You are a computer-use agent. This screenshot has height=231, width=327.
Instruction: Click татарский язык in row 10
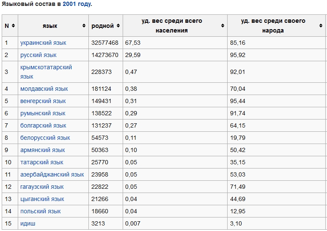tap(42, 162)
